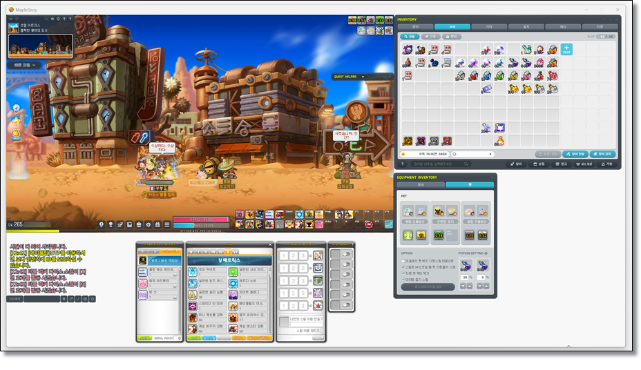Image resolution: width=641 pixels, height=370 pixels.
Task: Click the first V Matrix skill icon
Action: pos(193,272)
